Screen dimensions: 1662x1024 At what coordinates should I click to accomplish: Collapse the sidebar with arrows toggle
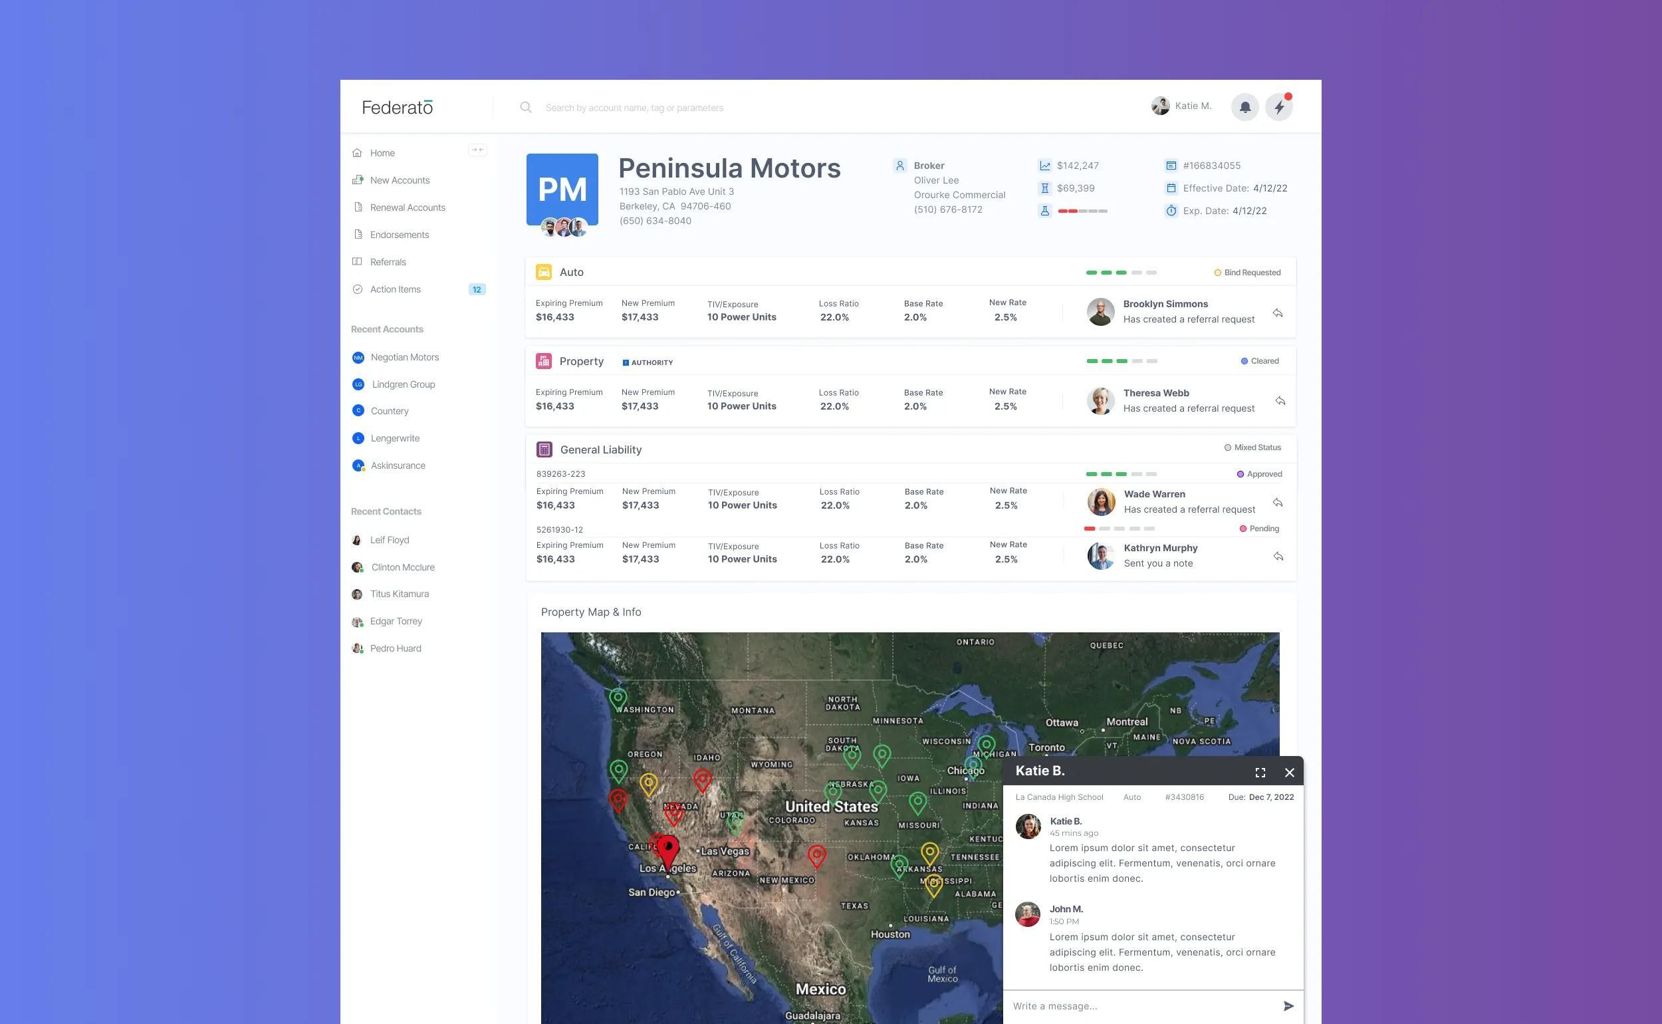pyautogui.click(x=477, y=150)
